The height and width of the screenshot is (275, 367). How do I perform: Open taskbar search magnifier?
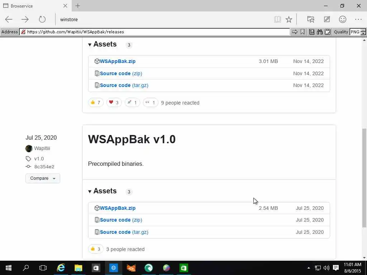pyautogui.click(x=26, y=268)
